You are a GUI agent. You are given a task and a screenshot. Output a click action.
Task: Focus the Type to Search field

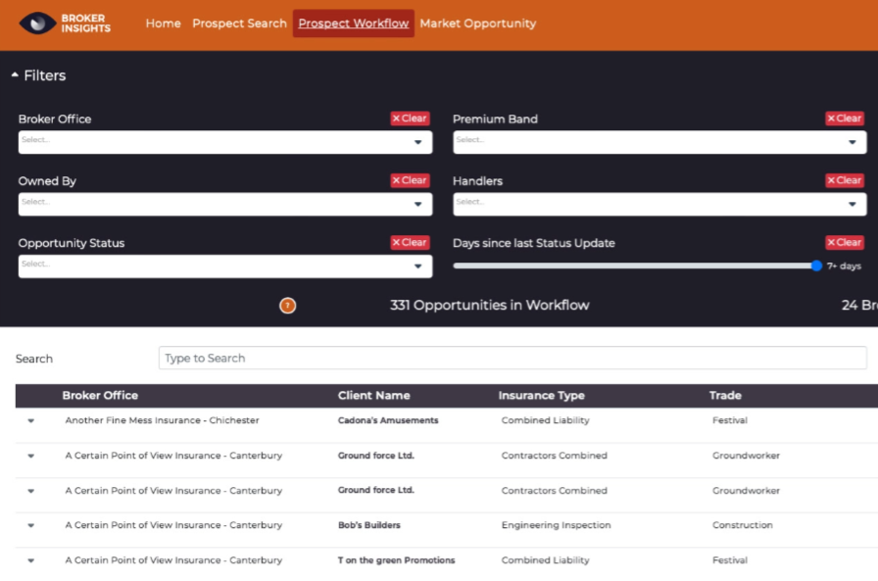512,358
